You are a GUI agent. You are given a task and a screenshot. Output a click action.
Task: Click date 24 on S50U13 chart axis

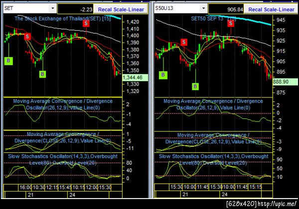point(224,195)
